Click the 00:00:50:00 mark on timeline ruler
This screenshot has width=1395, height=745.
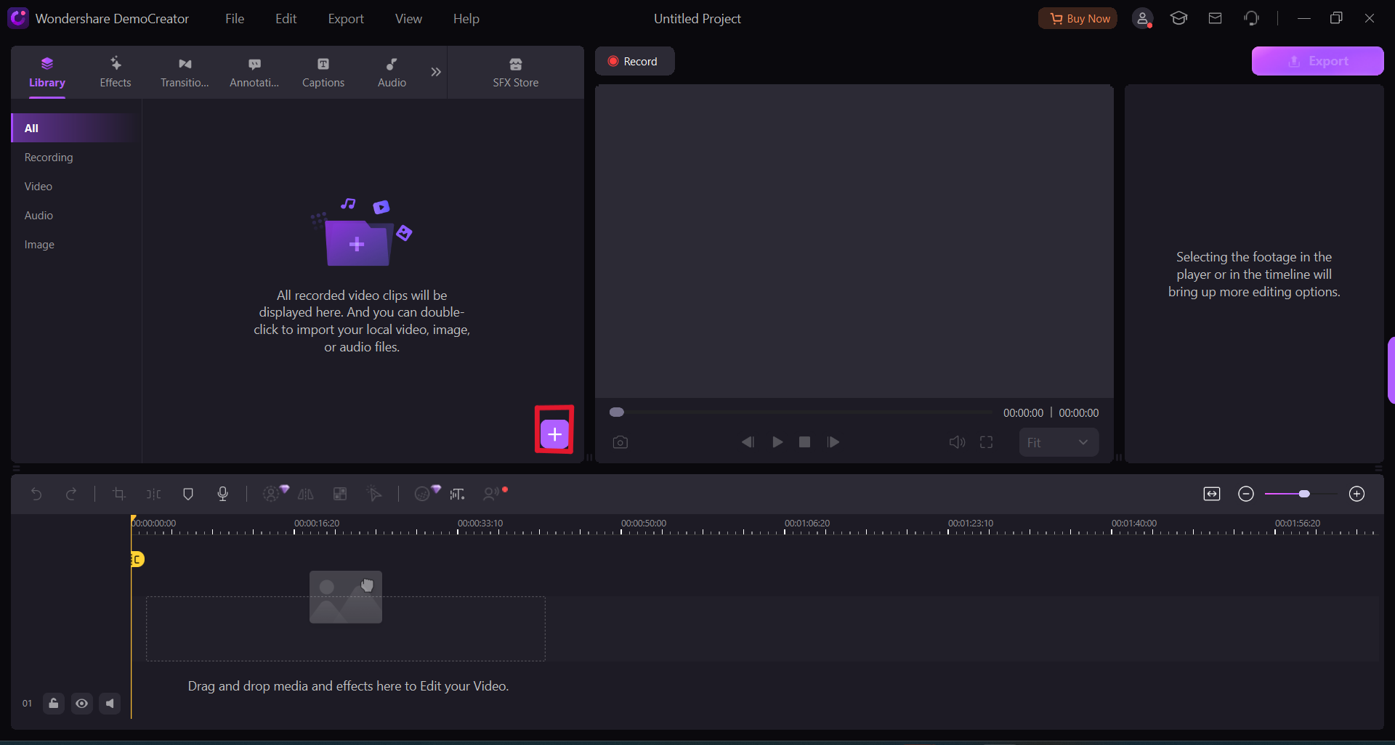pyautogui.click(x=643, y=524)
